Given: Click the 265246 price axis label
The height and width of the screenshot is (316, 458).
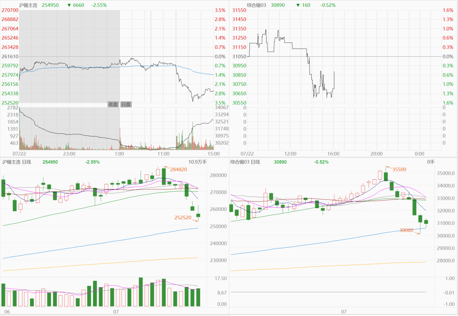Looking at the screenshot, I should point(10,38).
